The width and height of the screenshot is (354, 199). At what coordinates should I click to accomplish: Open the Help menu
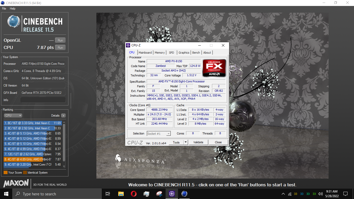point(13,9)
